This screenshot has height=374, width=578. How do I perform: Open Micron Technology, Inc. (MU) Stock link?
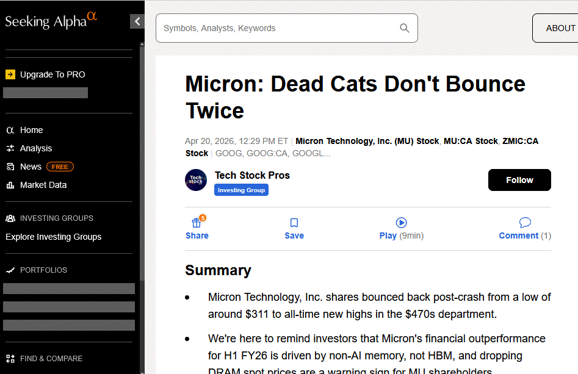click(367, 141)
